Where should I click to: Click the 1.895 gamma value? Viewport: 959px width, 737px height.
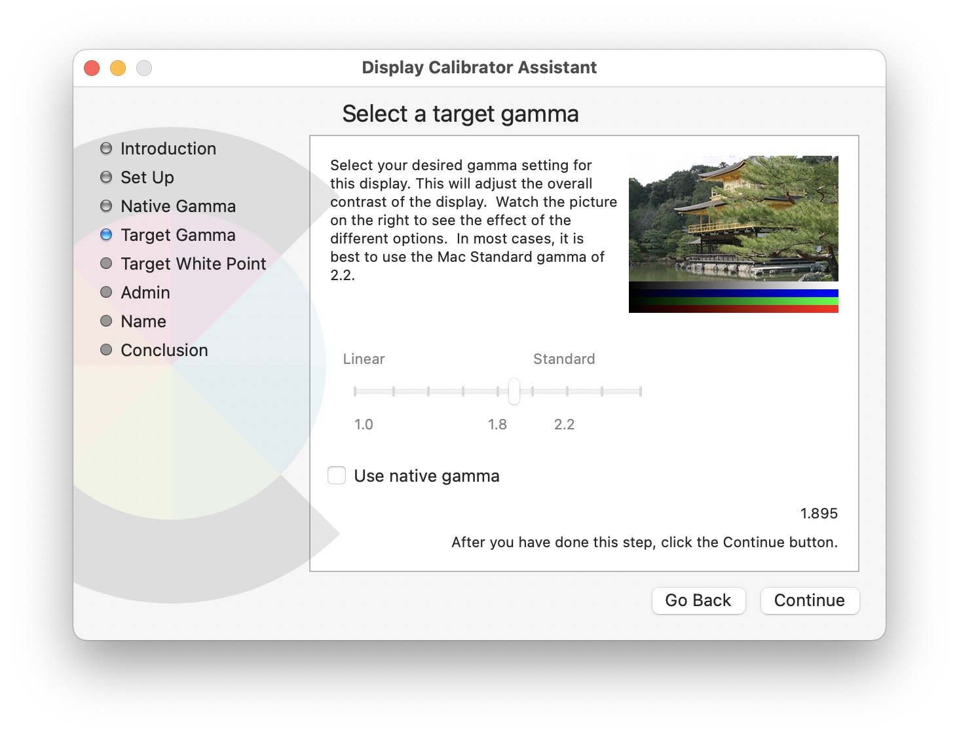(819, 513)
